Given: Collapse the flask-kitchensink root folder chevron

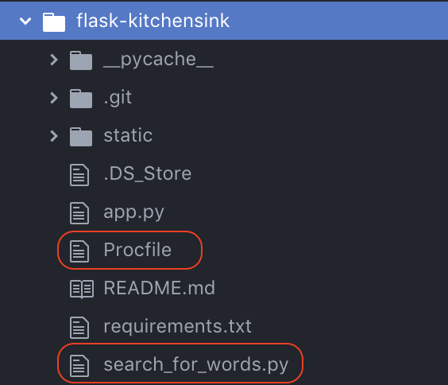Looking at the screenshot, I should click(25, 21).
